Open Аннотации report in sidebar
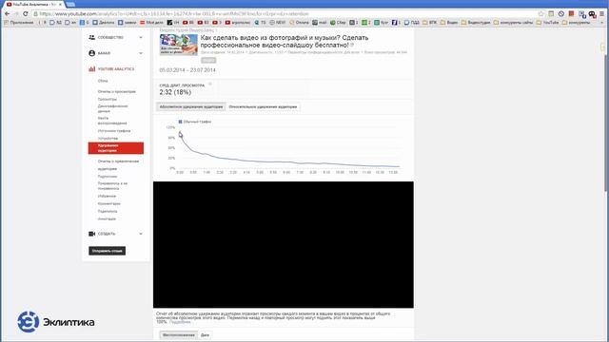 coord(107,219)
